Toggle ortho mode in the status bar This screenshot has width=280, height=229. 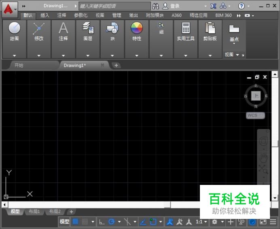(x=102, y=222)
